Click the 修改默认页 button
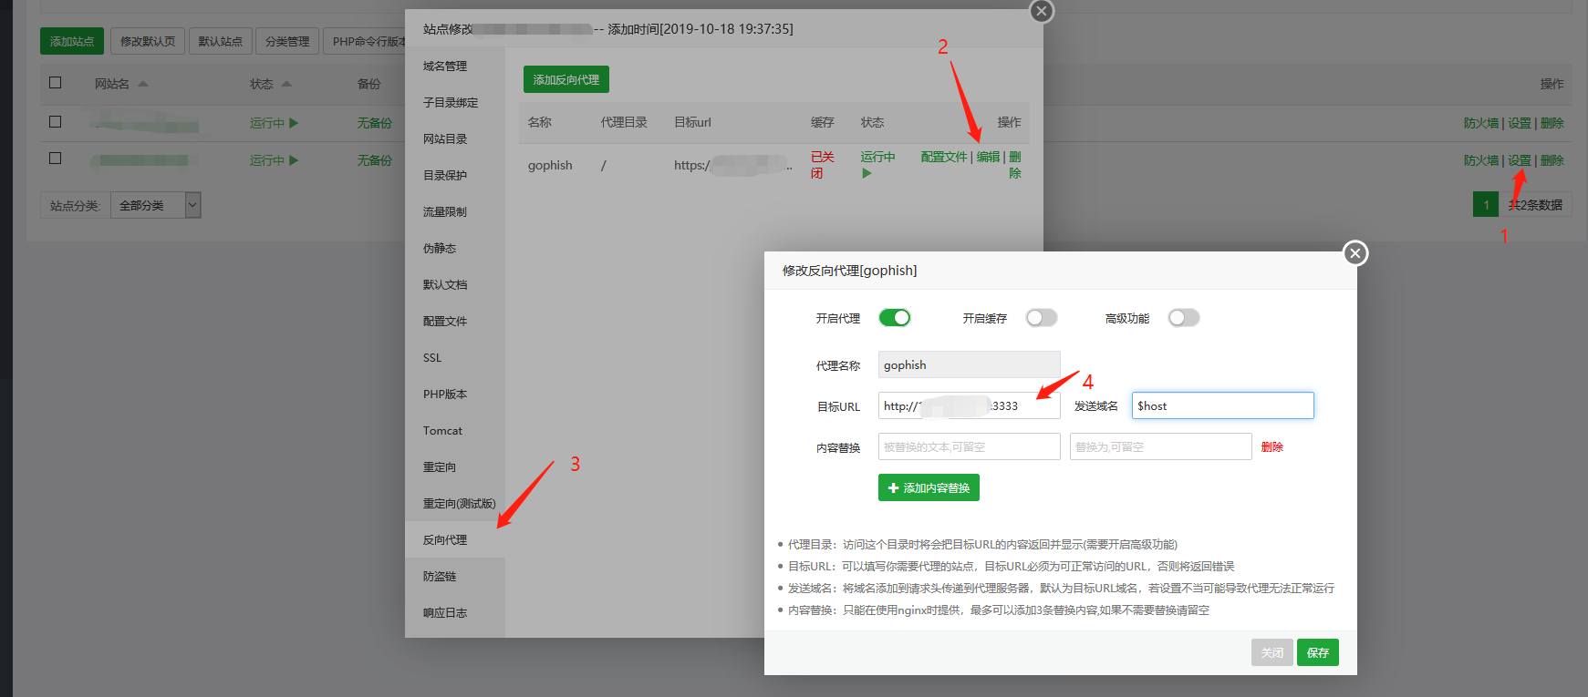This screenshot has height=697, width=1588. [x=148, y=41]
